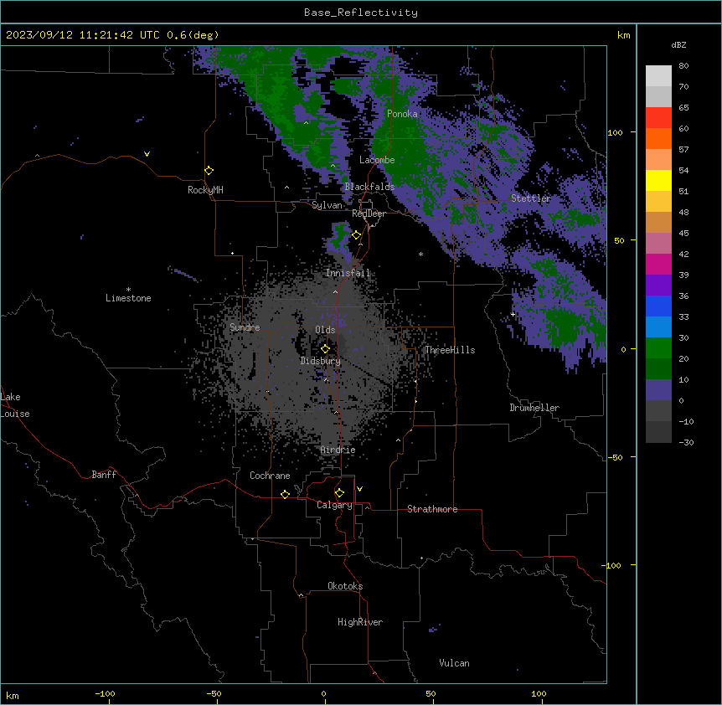Screen dimensions: 722x705
Task: Click the dBZ legend heading
Action: tap(678, 45)
